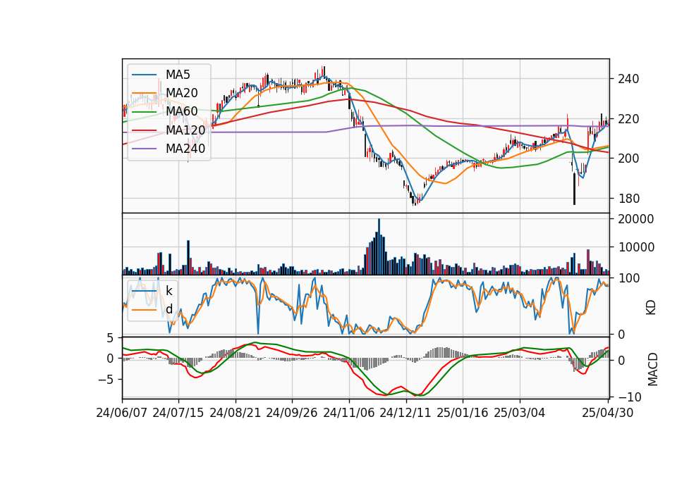Click the MA120 legend label
The image size is (677, 486).
pos(185,130)
